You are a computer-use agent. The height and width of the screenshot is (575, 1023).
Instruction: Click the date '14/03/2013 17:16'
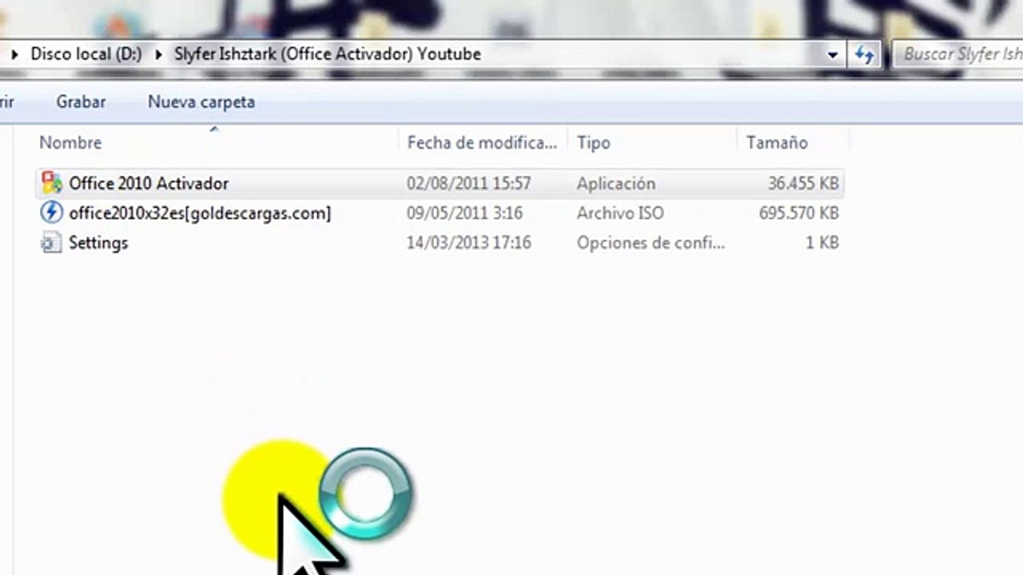tap(469, 243)
